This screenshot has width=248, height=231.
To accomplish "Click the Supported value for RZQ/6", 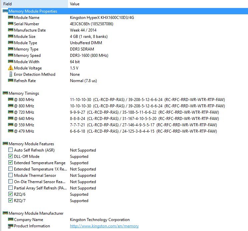I will (x=79, y=194).
